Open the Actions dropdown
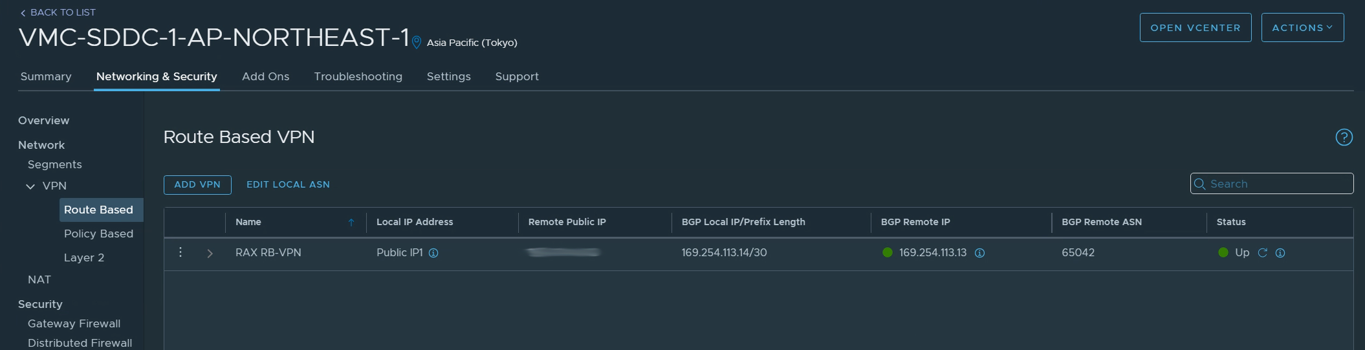The width and height of the screenshot is (1365, 350). [x=1302, y=28]
